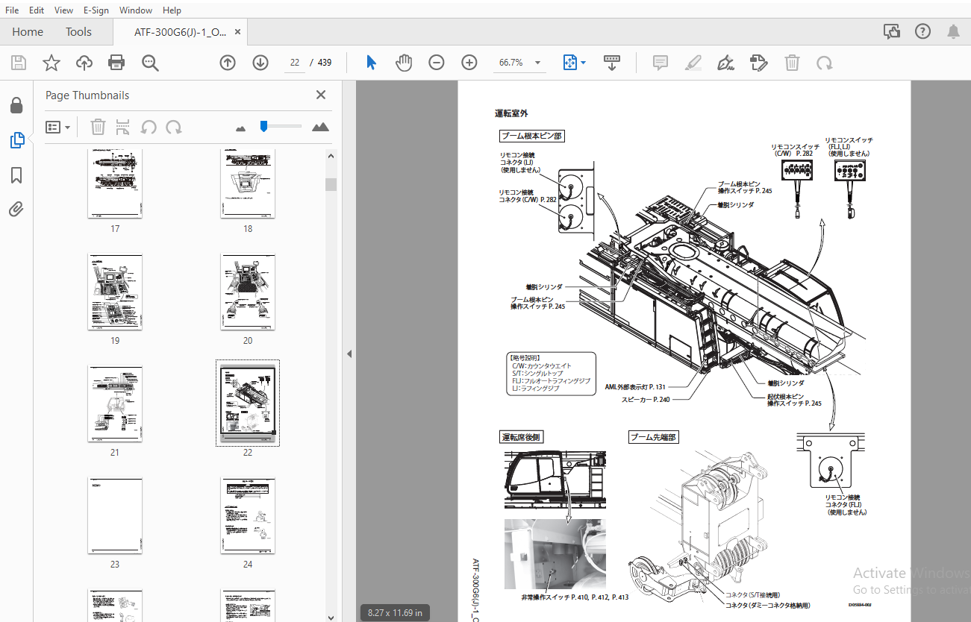Image resolution: width=971 pixels, height=622 pixels.
Task: Select page 23 thumbnail
Action: (115, 516)
